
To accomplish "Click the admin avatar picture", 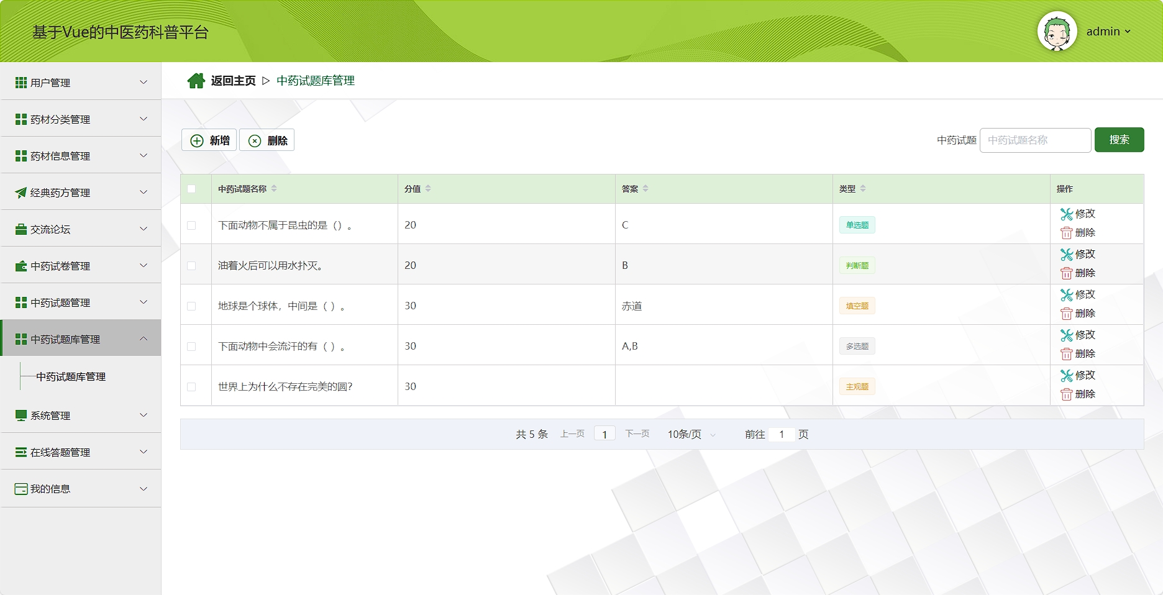I will point(1057,31).
